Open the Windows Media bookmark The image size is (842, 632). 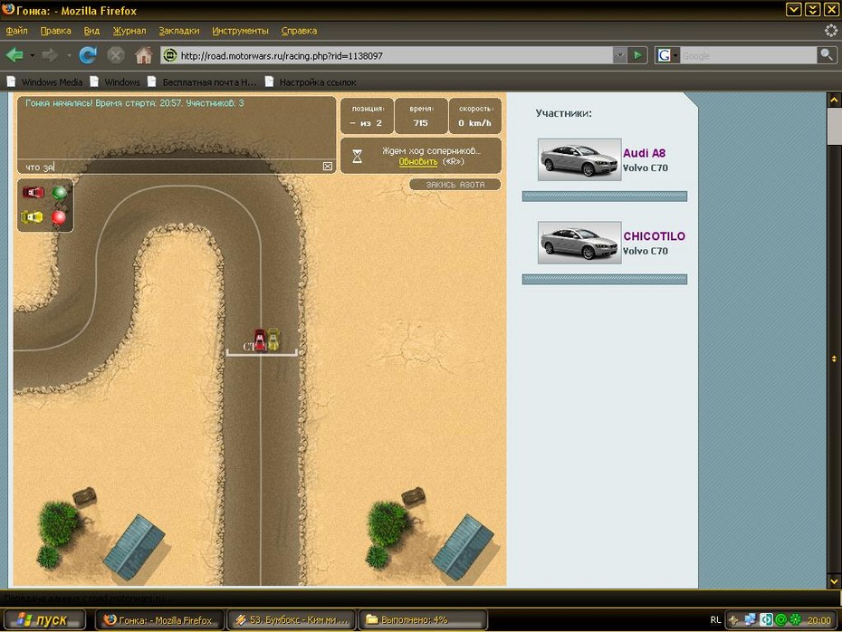pos(44,82)
